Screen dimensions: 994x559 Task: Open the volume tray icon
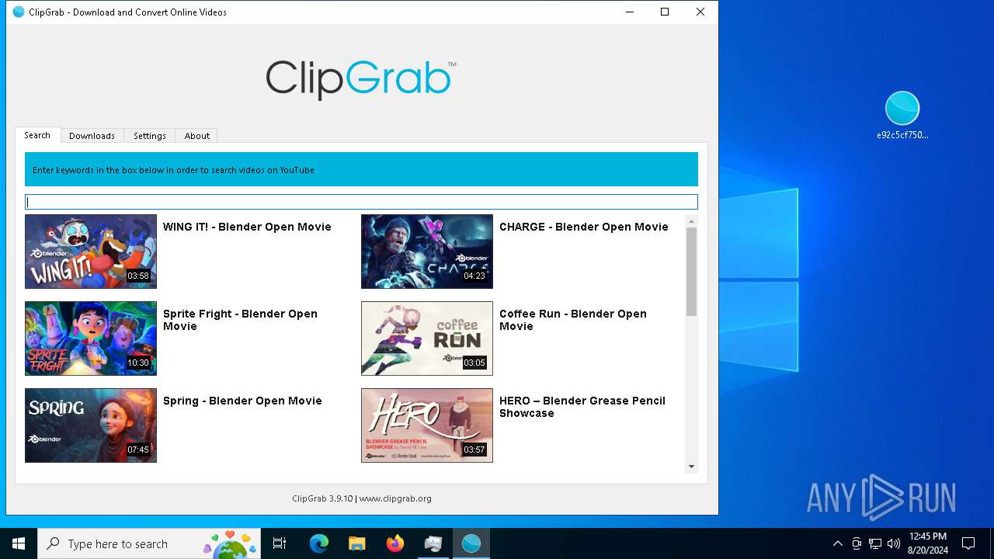pyautogui.click(x=894, y=543)
